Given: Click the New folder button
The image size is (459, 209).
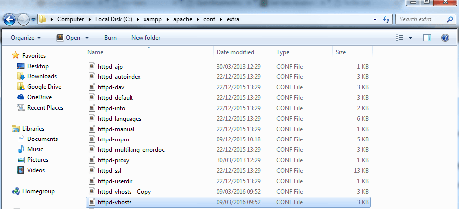Looking at the screenshot, I should pyautogui.click(x=146, y=38).
